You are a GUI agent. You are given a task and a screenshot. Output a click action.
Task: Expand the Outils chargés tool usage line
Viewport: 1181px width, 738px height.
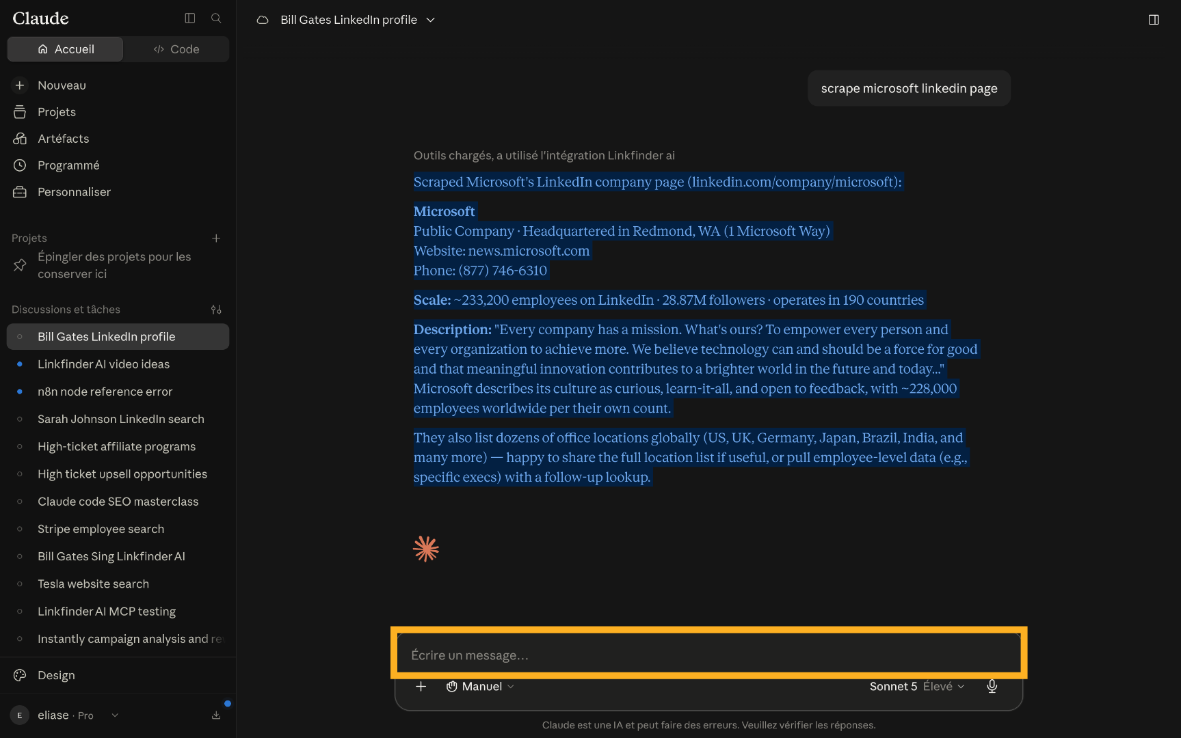[544, 156]
